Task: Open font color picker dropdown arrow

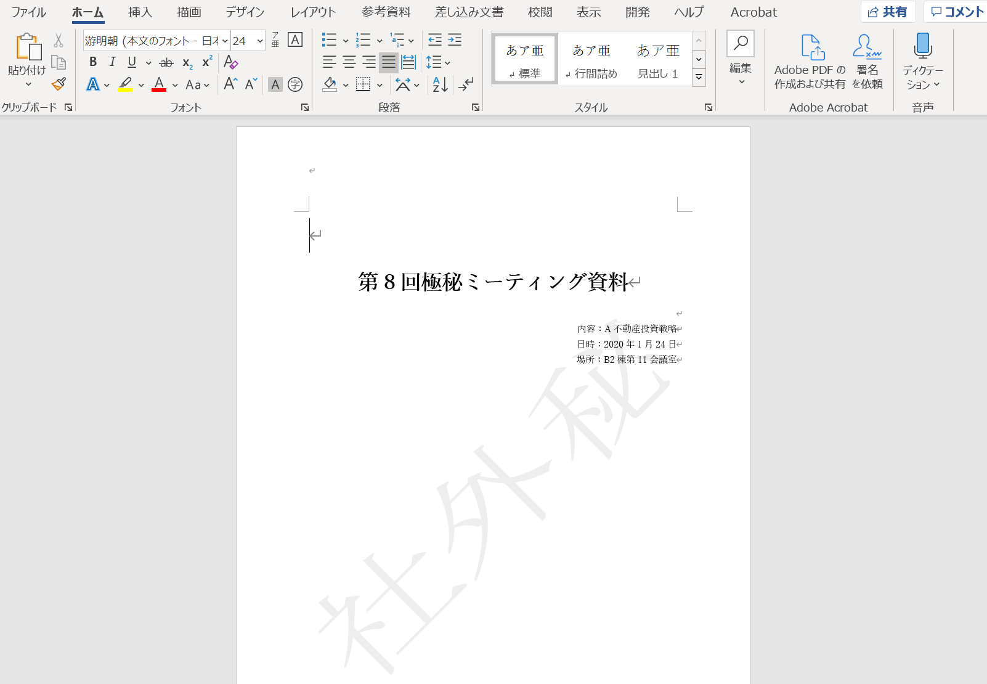Action: coord(175,85)
